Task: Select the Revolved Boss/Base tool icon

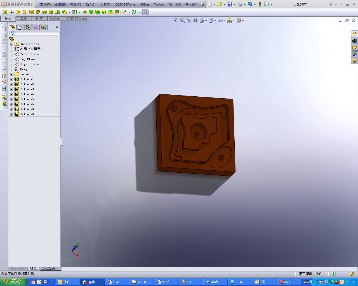Action: click(11, 12)
